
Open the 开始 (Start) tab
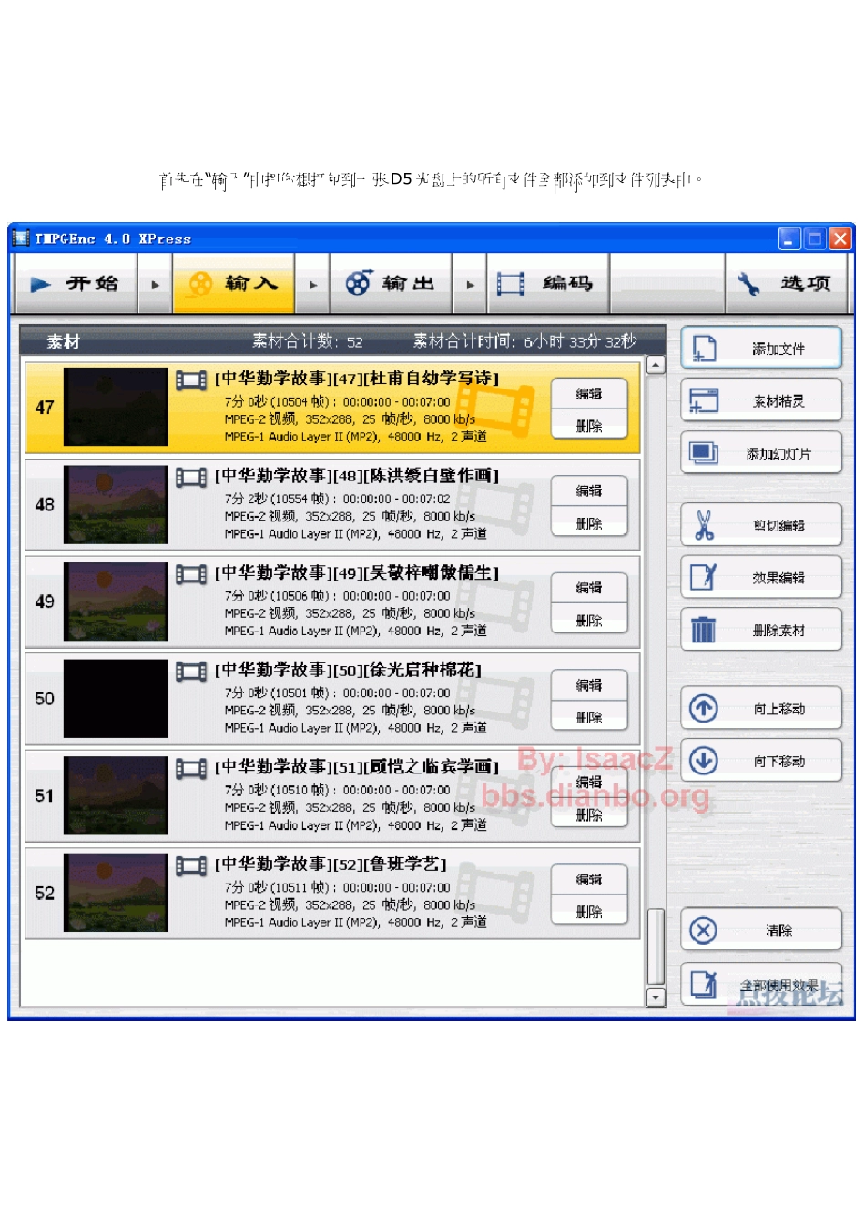(76, 284)
